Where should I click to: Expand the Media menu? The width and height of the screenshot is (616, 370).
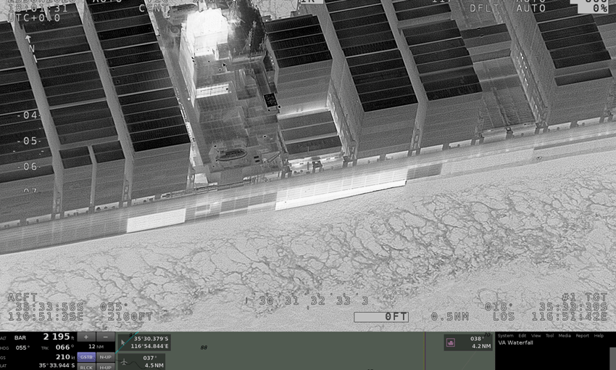pyautogui.click(x=565, y=336)
